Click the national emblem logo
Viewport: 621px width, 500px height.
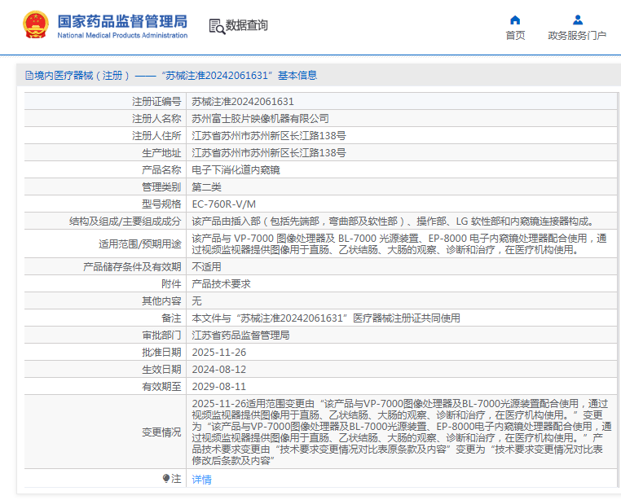coord(36,24)
